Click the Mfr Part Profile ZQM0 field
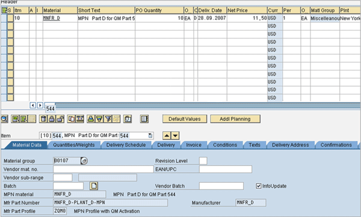This screenshot has width=361, height=217. pyautogui.click(x=60, y=211)
